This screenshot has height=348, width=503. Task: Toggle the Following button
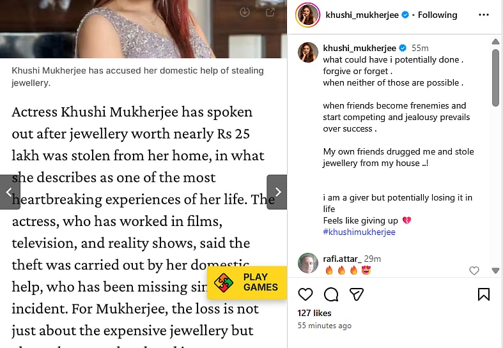(x=437, y=15)
